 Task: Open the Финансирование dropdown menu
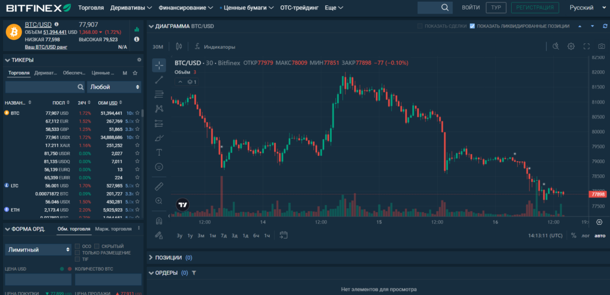[186, 8]
